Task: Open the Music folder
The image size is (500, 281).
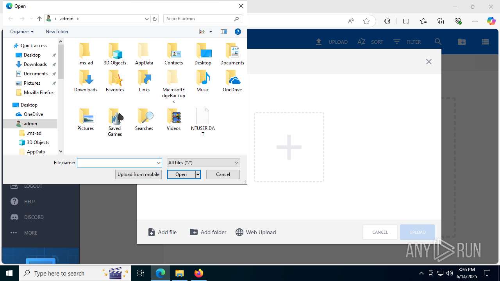Action: point(203,81)
